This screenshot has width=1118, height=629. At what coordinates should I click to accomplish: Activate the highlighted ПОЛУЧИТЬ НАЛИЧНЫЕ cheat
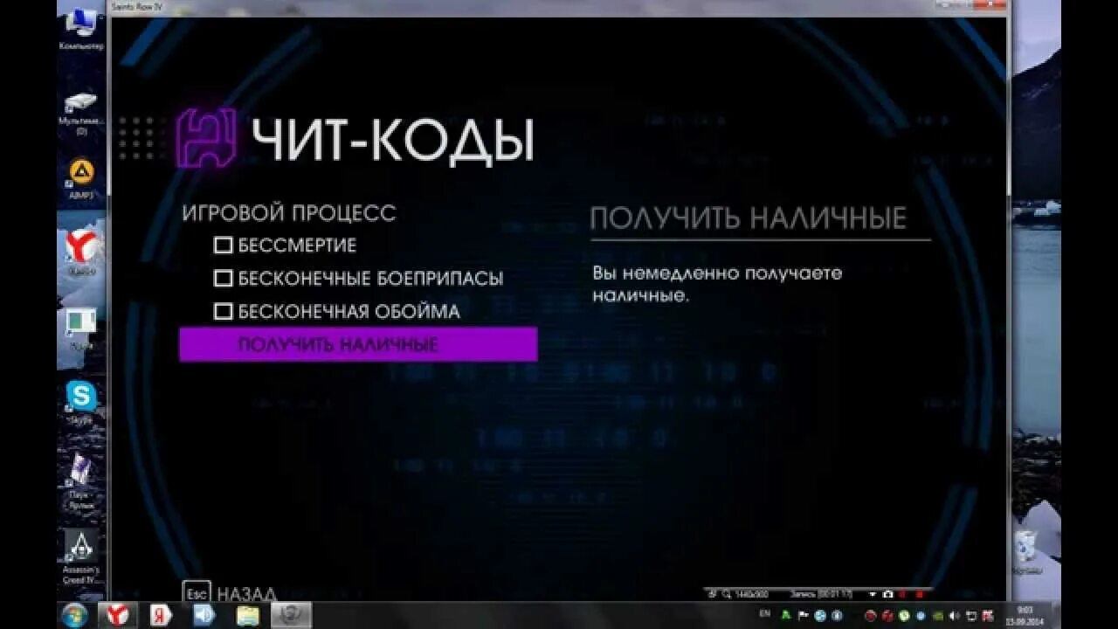358,344
